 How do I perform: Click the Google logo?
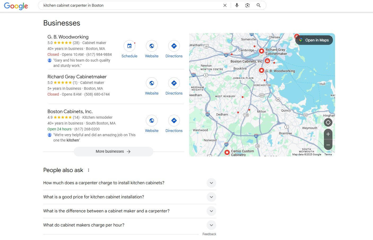pos(16,6)
